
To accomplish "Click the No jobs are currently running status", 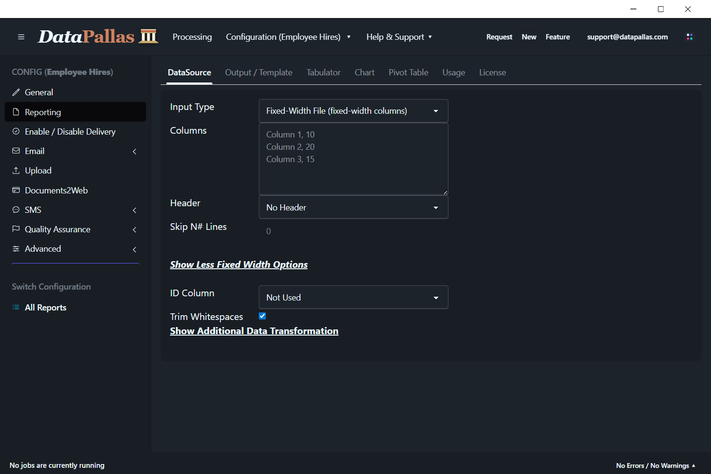I will point(57,465).
